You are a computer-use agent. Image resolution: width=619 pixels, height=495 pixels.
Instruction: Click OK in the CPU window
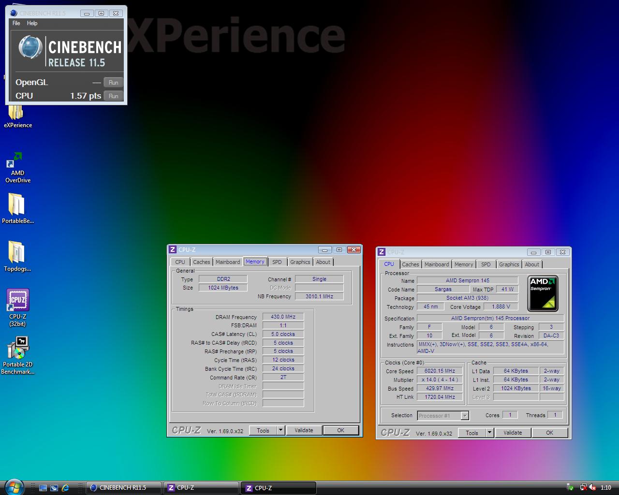(550, 433)
